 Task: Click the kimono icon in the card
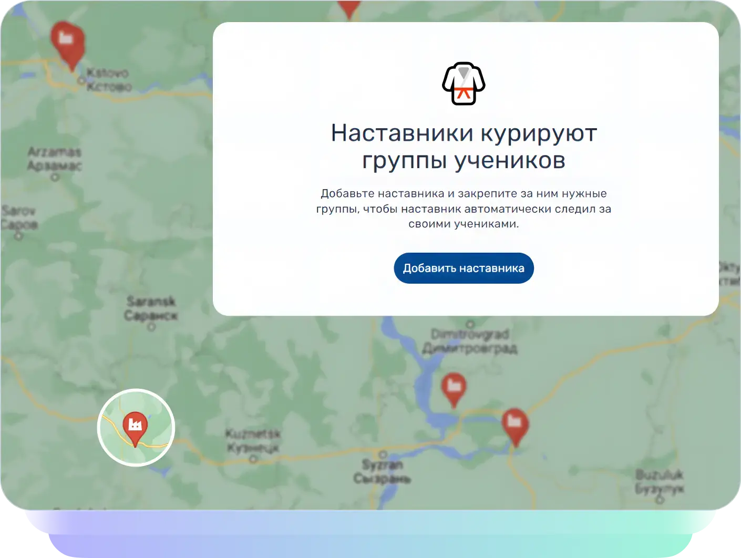point(464,84)
